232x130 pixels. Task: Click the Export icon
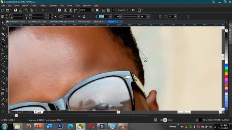click(x=70, y=10)
